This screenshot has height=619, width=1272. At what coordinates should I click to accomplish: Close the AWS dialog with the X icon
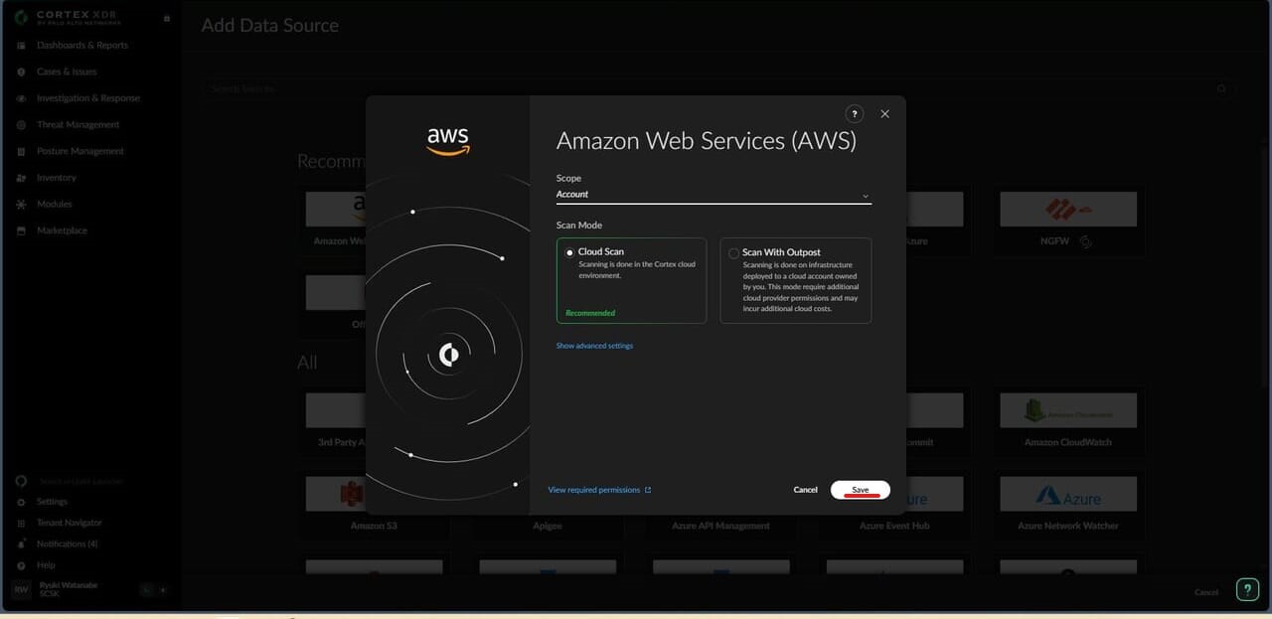click(884, 114)
